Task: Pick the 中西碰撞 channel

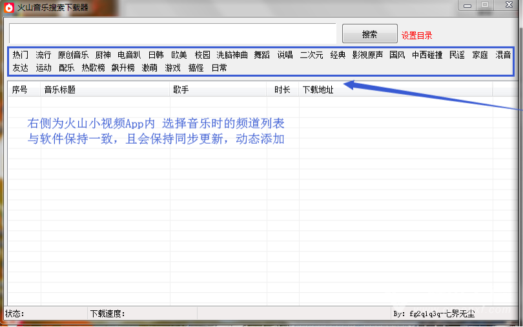Action: point(427,55)
